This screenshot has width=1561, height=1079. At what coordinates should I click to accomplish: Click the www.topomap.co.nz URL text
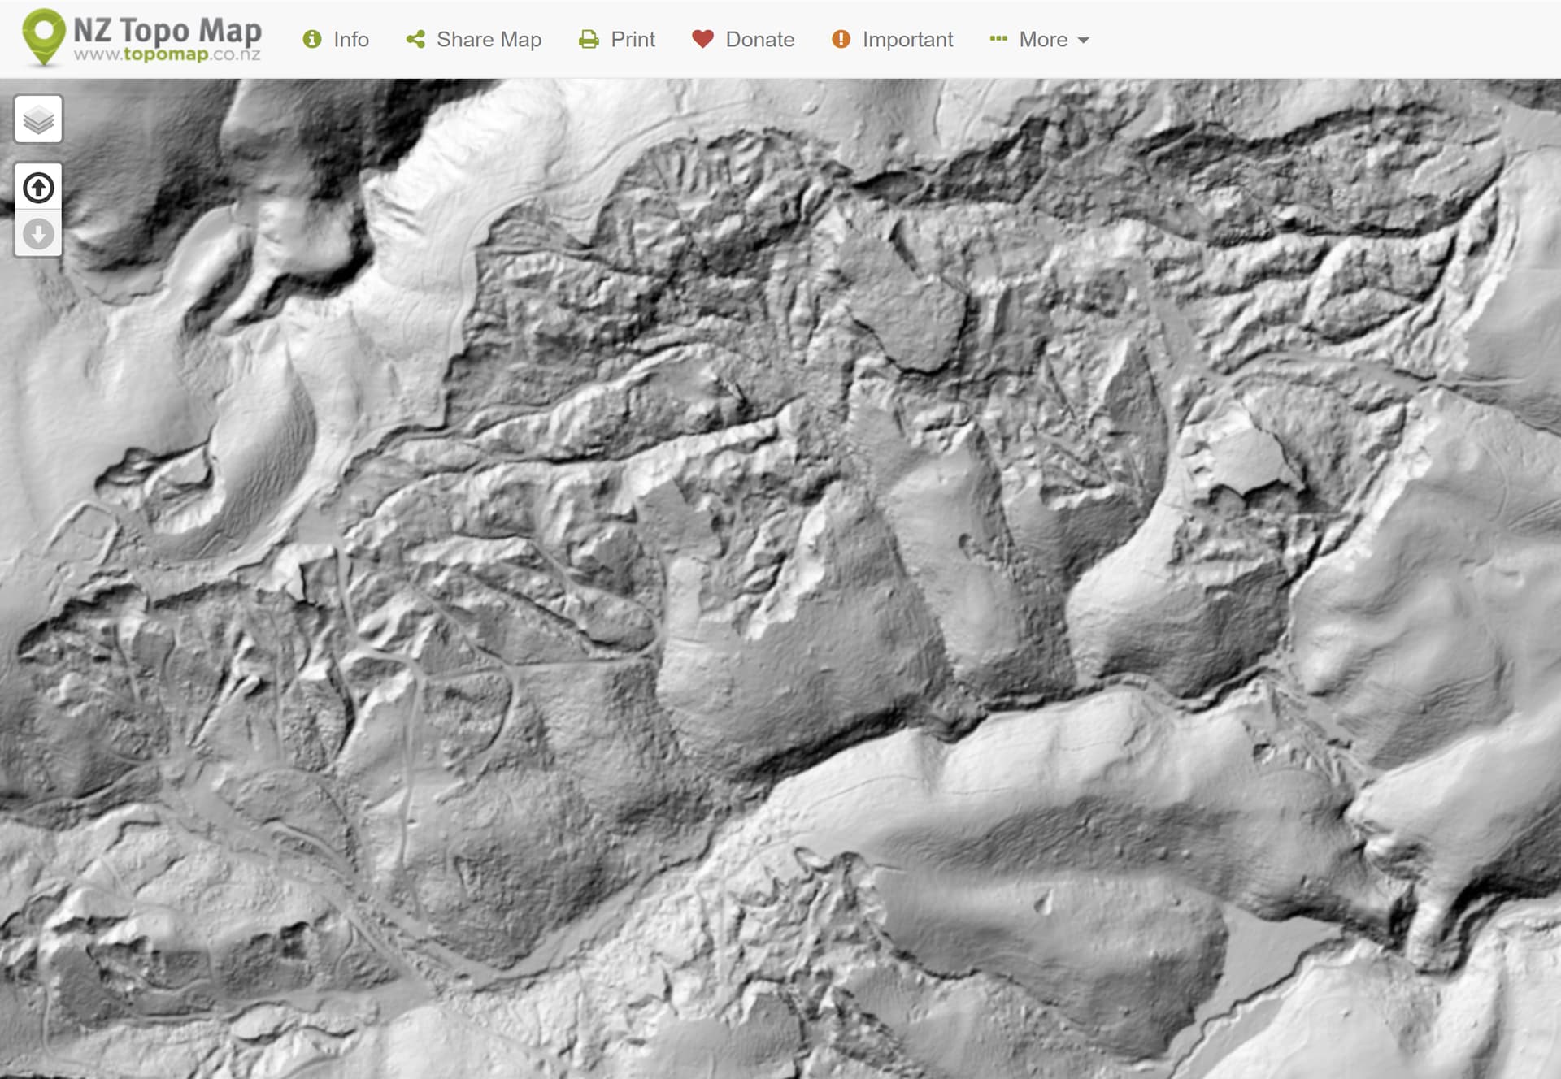[x=167, y=54]
